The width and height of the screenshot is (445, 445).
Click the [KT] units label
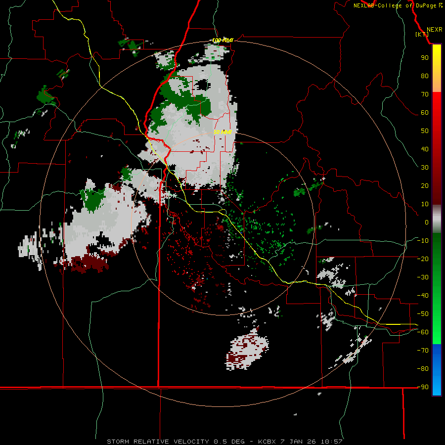[422, 34]
